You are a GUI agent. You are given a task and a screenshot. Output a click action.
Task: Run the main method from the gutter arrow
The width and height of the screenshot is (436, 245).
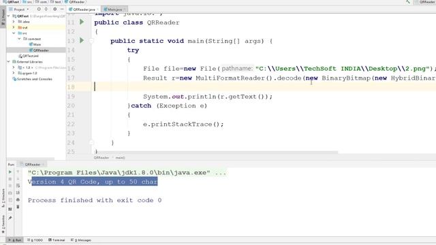pyautogui.click(x=82, y=41)
